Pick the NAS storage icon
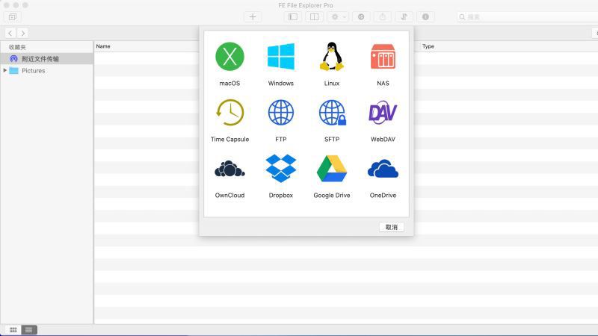Screen dimensions: 598x336 click(383, 57)
